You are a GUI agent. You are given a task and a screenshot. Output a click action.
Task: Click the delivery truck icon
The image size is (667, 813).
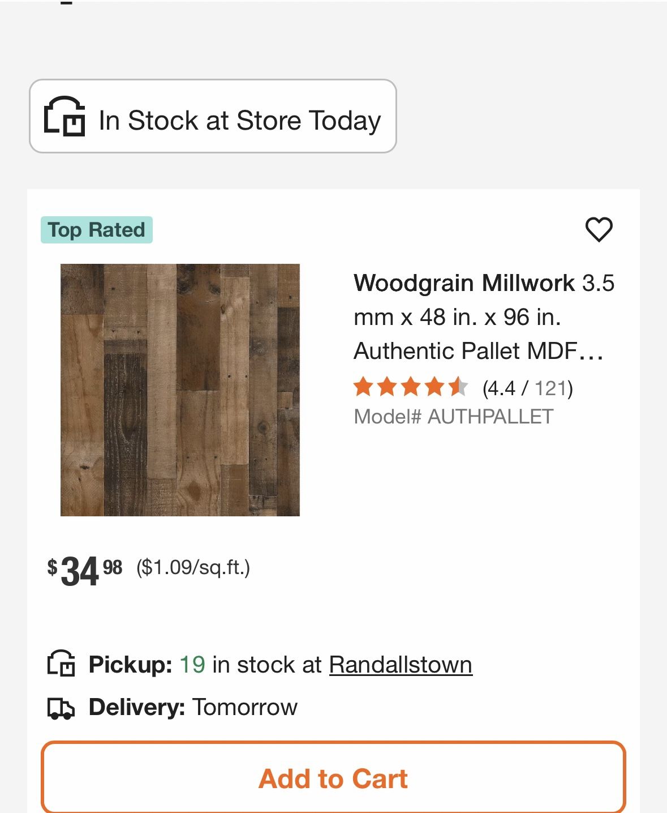(61, 707)
